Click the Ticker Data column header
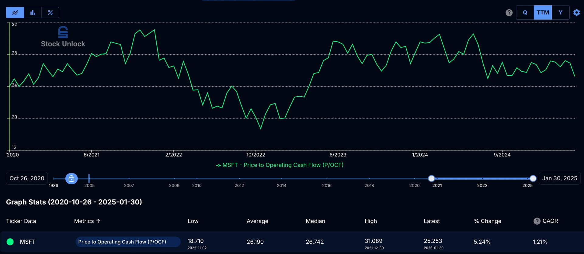The width and height of the screenshot is (584, 254). pos(21,221)
